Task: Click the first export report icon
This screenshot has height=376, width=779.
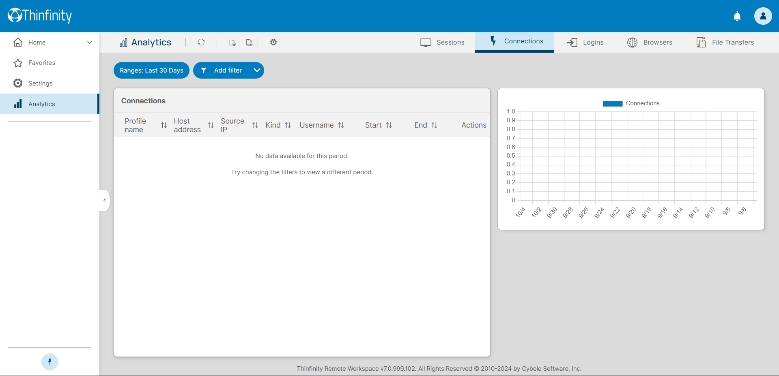Action: [x=232, y=43]
